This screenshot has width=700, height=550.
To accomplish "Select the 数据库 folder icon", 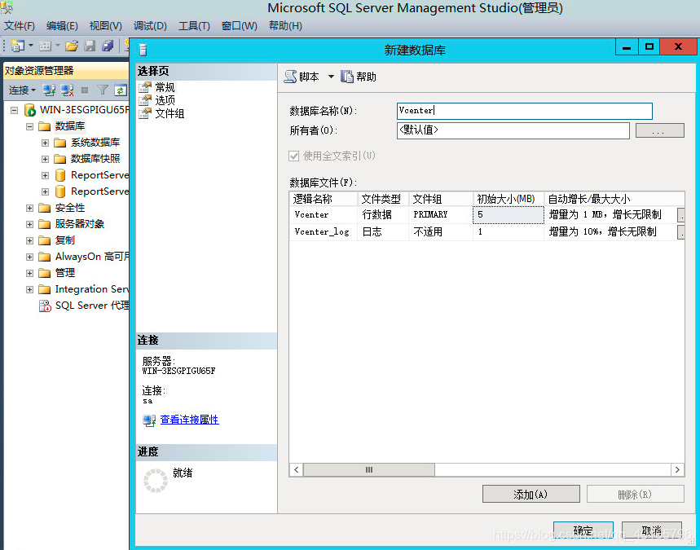I will click(x=44, y=126).
